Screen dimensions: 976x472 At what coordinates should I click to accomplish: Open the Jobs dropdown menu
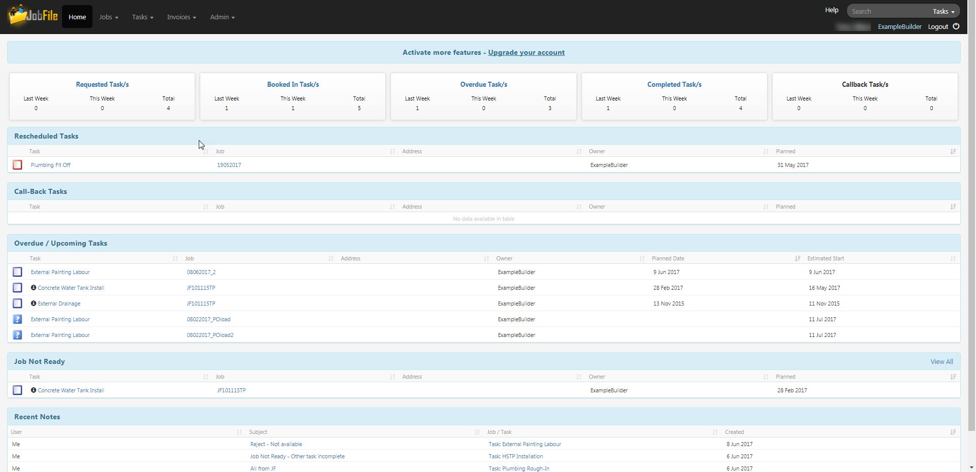tap(109, 17)
